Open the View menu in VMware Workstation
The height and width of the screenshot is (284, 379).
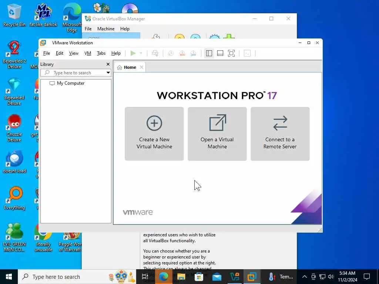(x=74, y=53)
